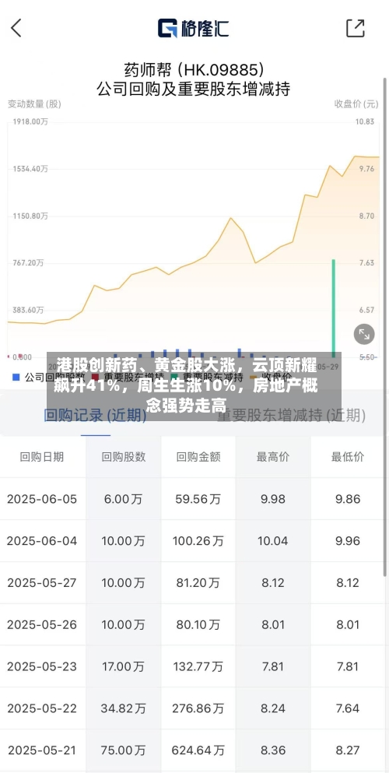
Task: Toggle the 重要股东减持 legend entry
Action: point(206,378)
